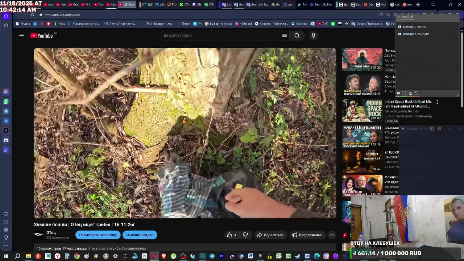Screen dimensions: 464x261
Task: Click the video player area
Action: pos(185,133)
